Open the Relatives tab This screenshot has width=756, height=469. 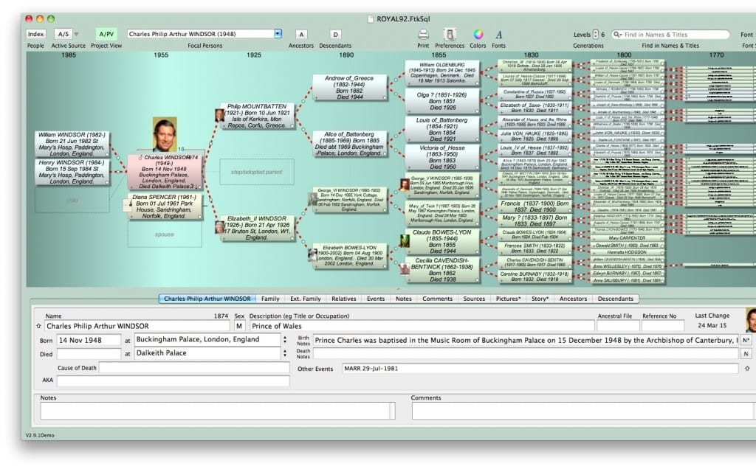344,299
